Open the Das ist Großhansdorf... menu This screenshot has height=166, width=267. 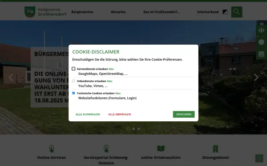pos(161,12)
